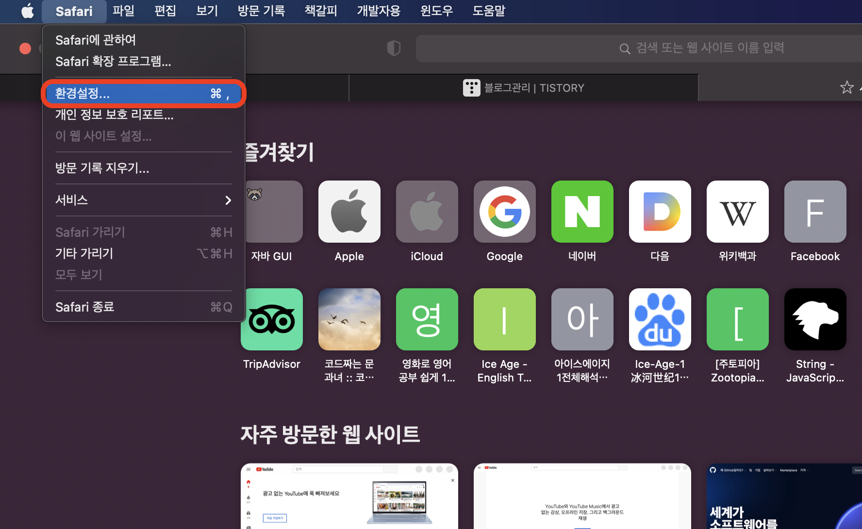Open the Ice Age - English favorite icon
This screenshot has height=529, width=862.
[505, 319]
